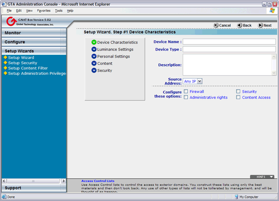Click sidebar scroll left arrow

click(x=4, y=181)
